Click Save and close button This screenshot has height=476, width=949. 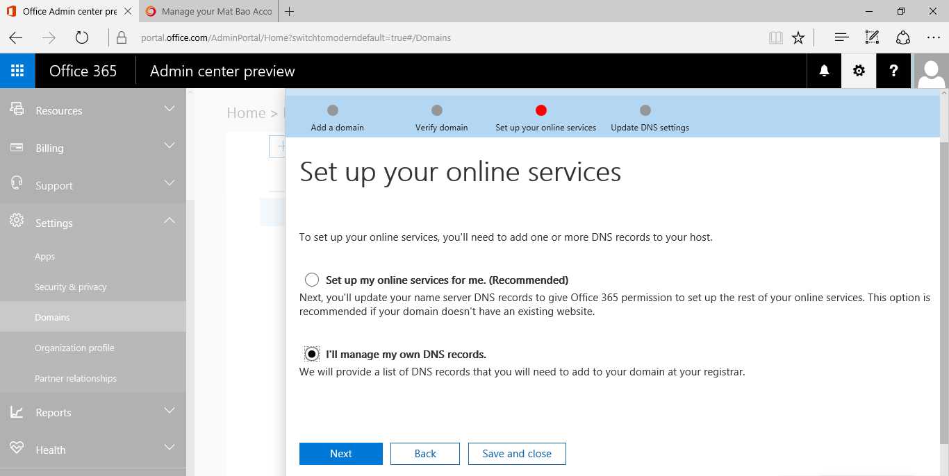click(517, 454)
